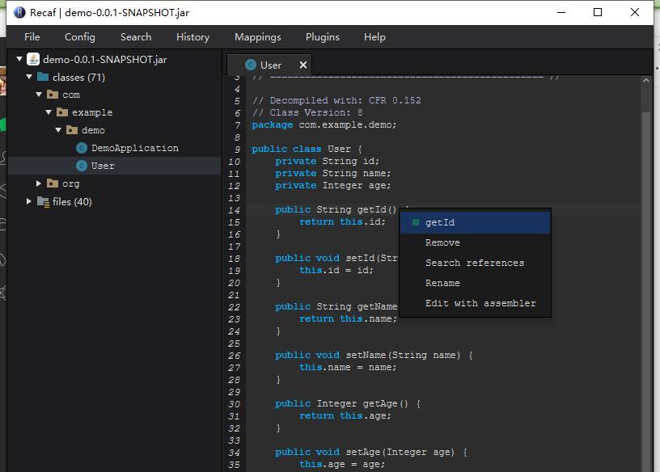Collapse the com package arrow

click(x=39, y=95)
